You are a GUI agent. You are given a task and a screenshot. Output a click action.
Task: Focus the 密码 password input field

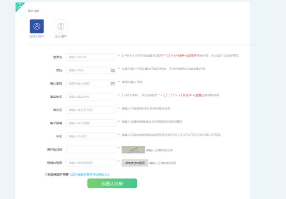tap(91, 70)
